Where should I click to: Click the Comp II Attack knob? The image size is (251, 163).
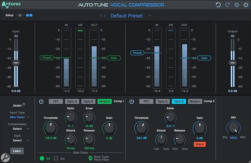[x=161, y=139]
